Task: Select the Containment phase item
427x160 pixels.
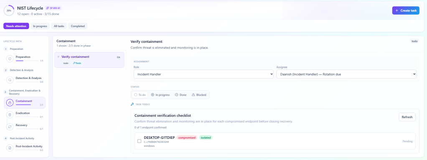Action: coord(25,103)
